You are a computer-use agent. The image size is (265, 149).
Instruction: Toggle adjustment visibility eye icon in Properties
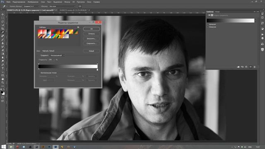click(x=251, y=67)
